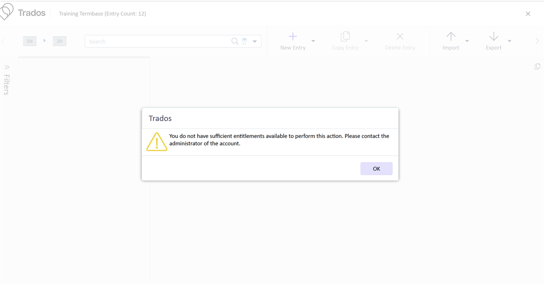Click the right chevron to show more toolbar items
The height and width of the screenshot is (284, 544).
click(537, 40)
